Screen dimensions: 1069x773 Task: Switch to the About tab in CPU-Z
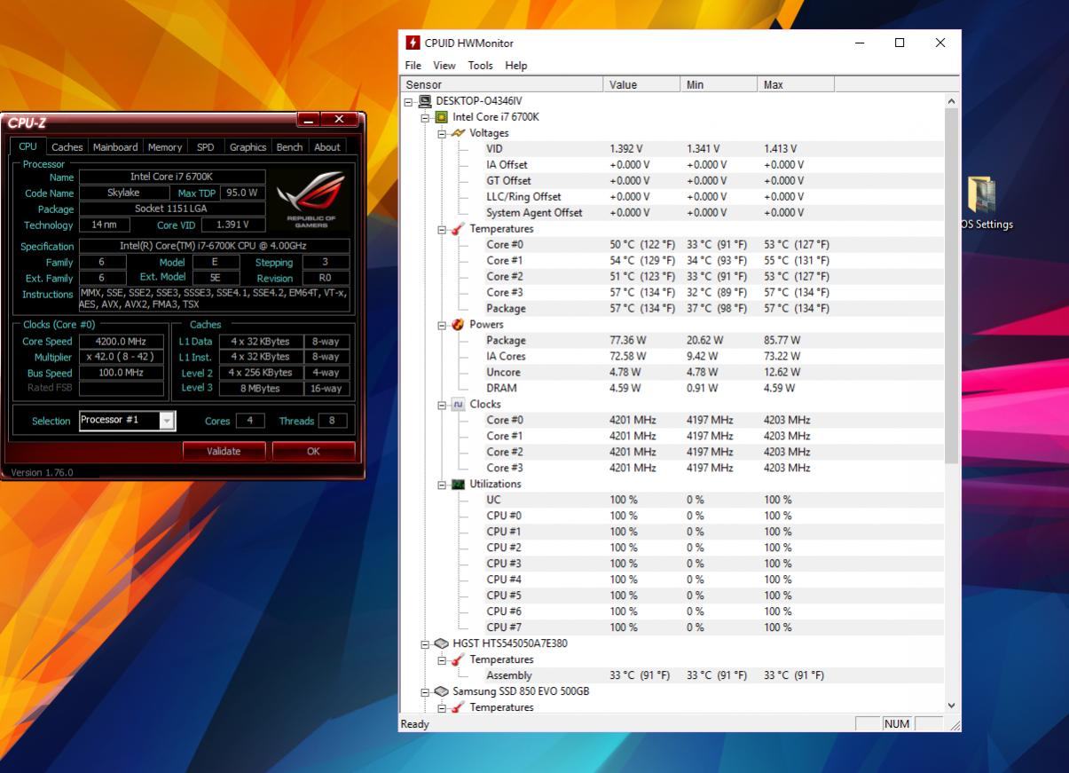click(326, 147)
